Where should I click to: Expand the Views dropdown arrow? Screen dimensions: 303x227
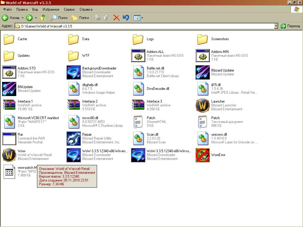click(x=142, y=18)
